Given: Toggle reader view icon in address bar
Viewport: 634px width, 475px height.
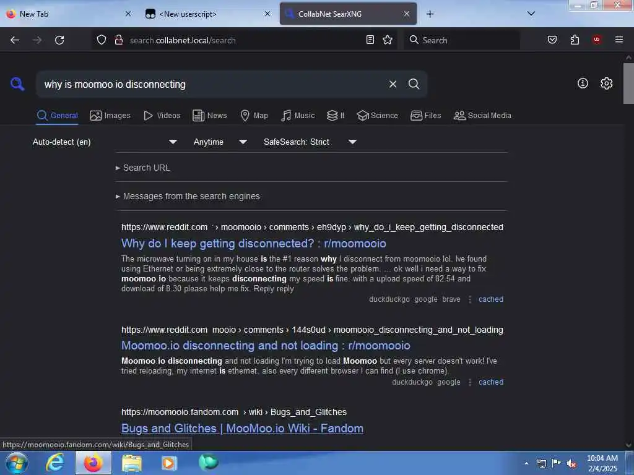Looking at the screenshot, I should 370,40.
